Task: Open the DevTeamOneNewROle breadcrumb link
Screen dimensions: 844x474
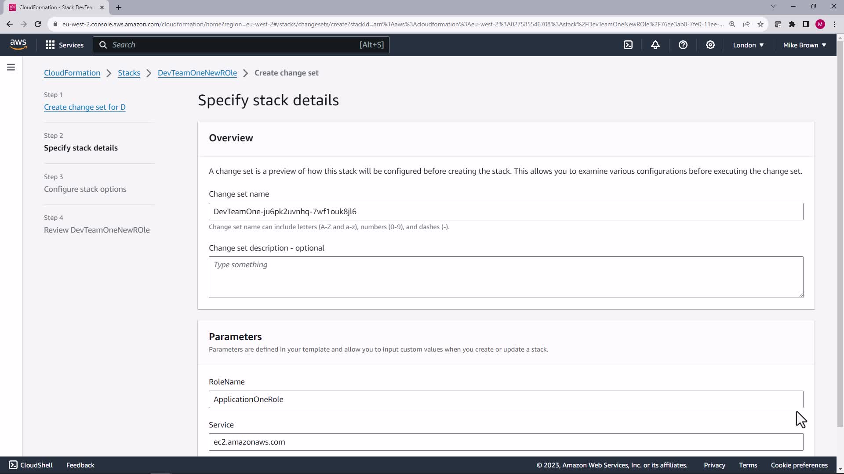Action: [197, 73]
